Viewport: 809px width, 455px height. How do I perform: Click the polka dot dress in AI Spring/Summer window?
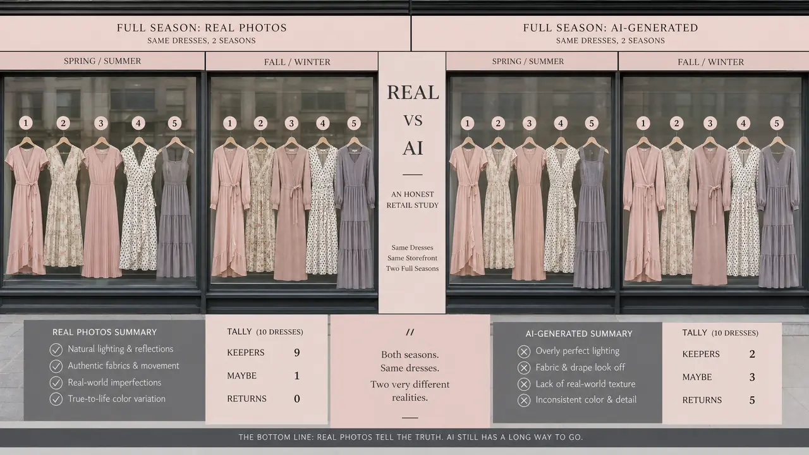[x=561, y=209]
